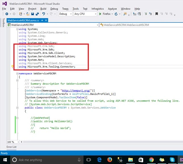
Task: Click the Find in Files toolbar icon
Action: (125, 14)
